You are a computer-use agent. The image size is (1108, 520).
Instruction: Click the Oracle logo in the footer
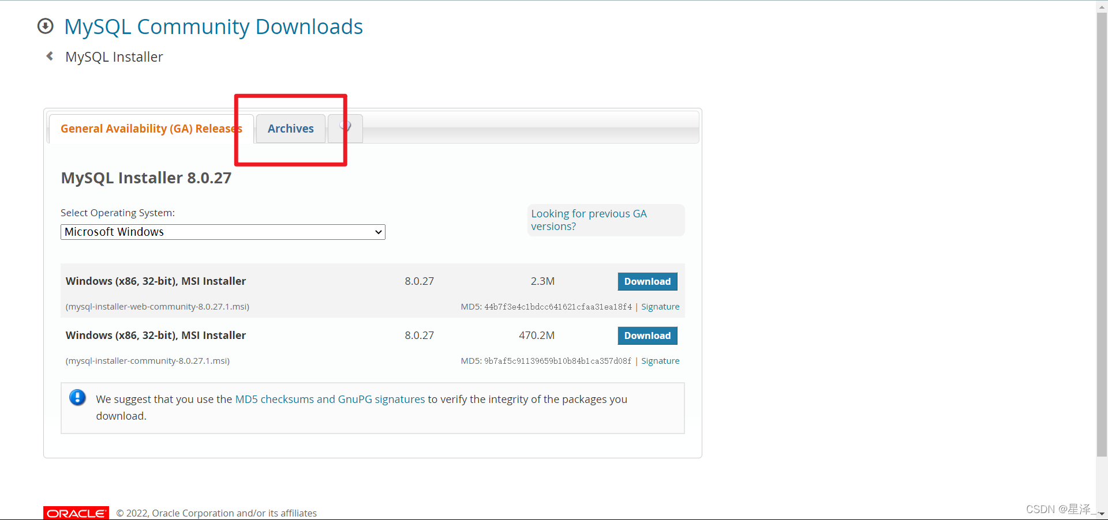[76, 513]
